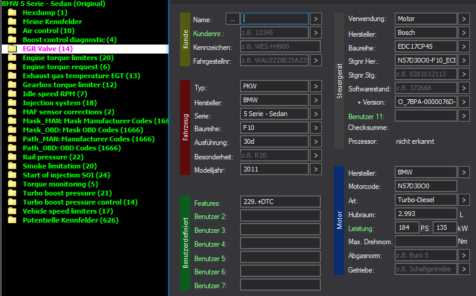Click the Motorcode N57D30O0 field
476x296 pixels.
(x=426, y=186)
